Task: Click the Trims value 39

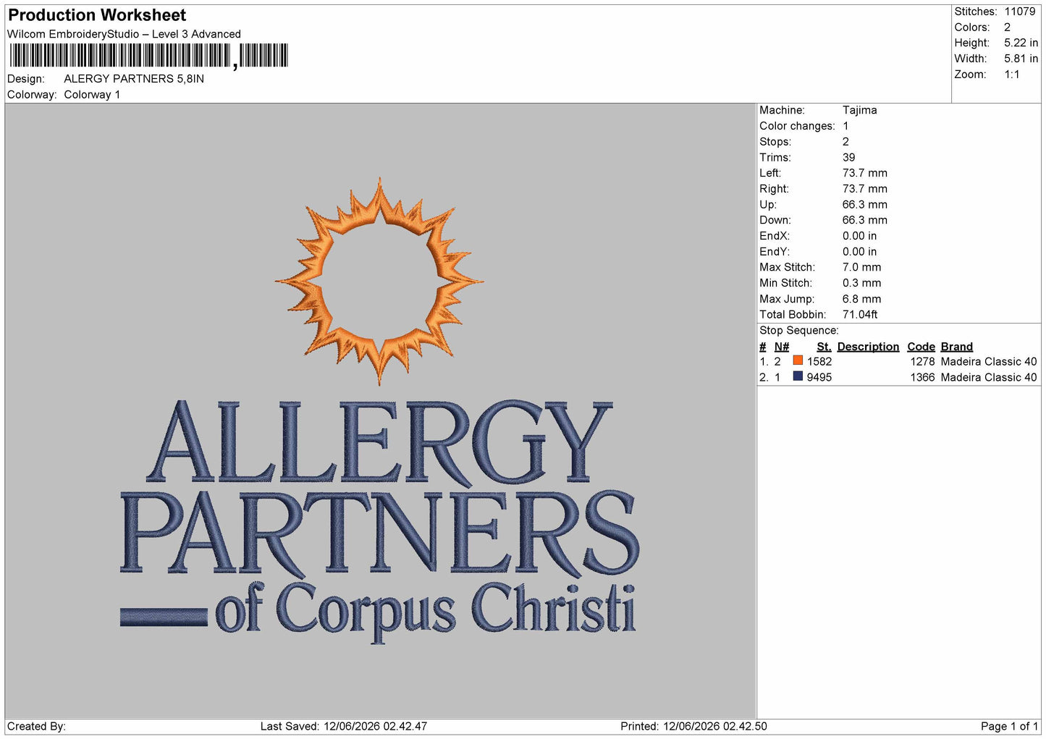Action: 848,157
